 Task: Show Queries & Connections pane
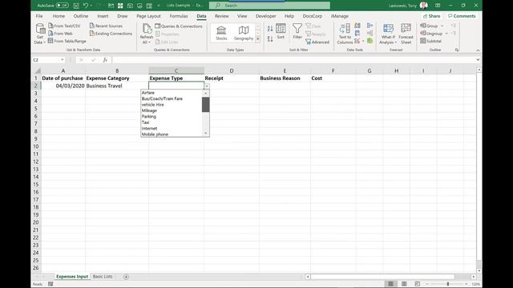tap(179, 26)
